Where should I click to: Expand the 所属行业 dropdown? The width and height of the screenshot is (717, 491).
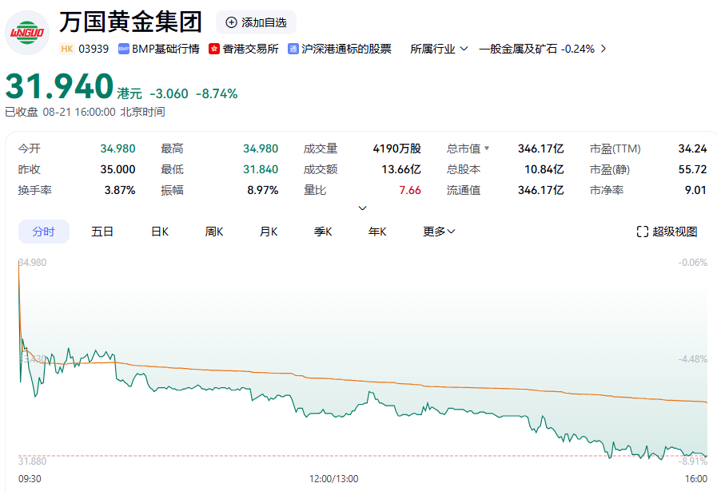pyautogui.click(x=439, y=49)
